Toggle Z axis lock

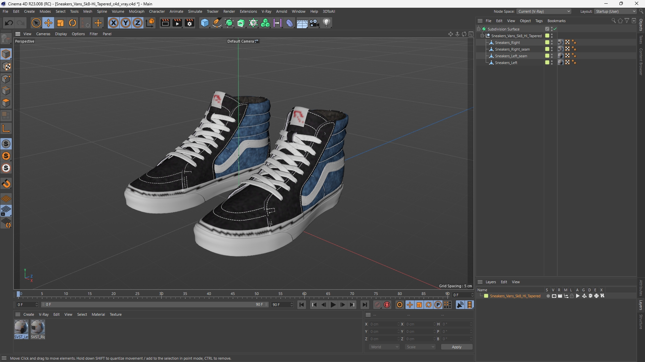[x=138, y=23]
